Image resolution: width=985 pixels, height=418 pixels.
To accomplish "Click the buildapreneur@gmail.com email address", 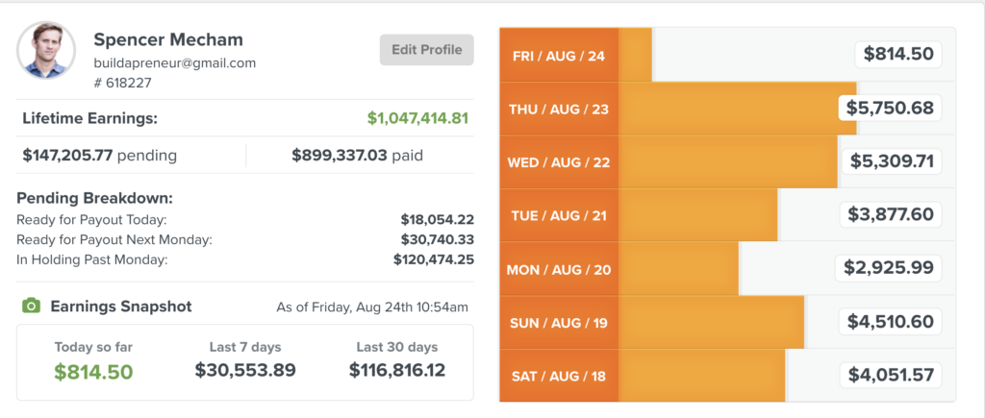I will pos(175,62).
